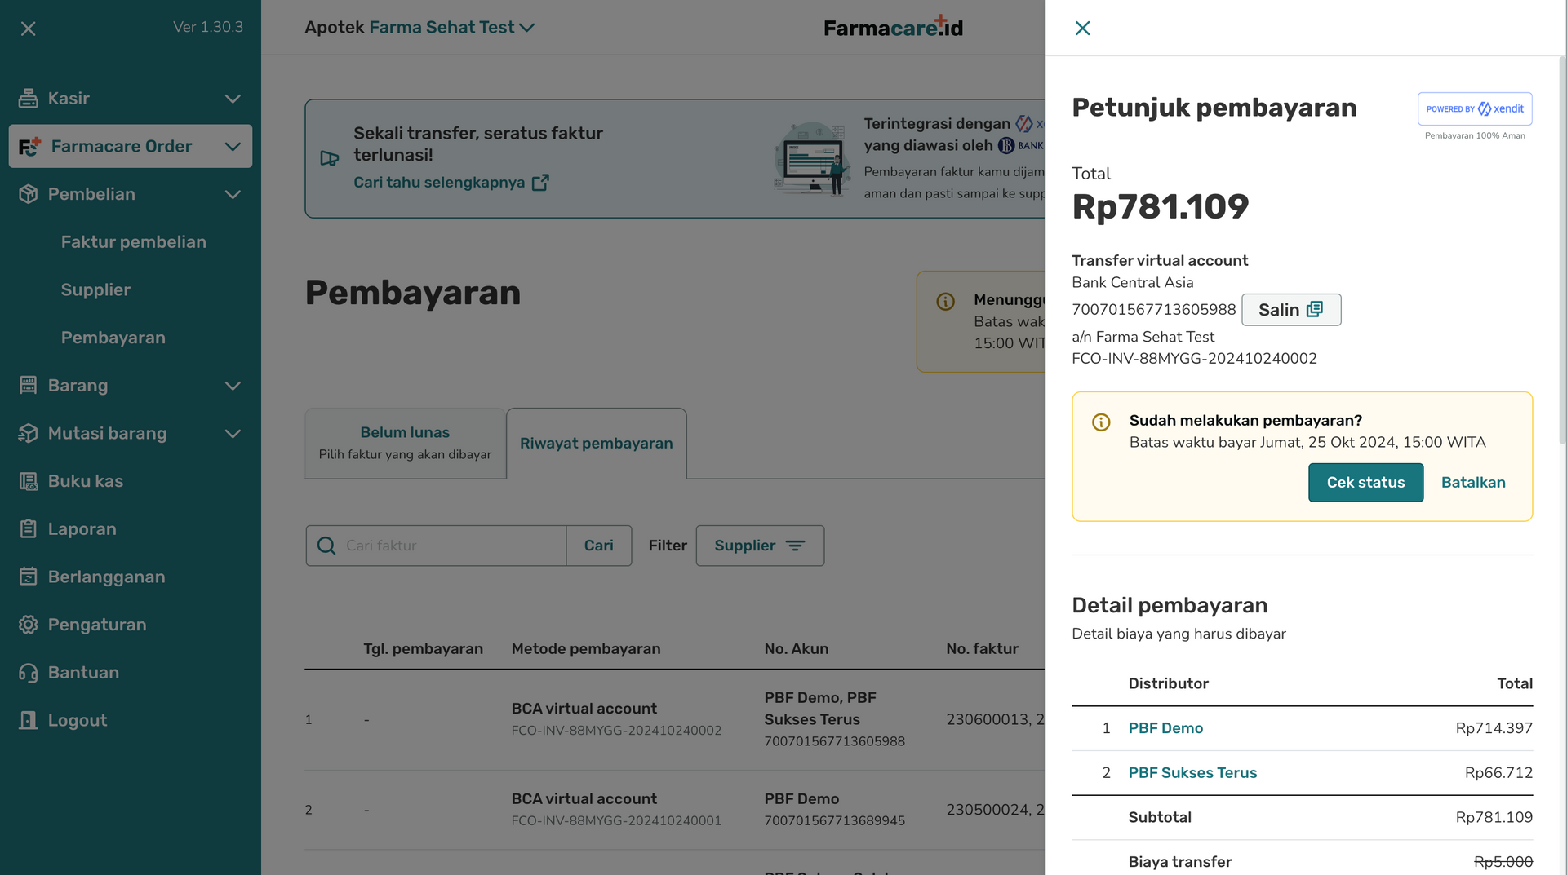1567x875 pixels.
Task: Select the Riwayat pembayaran tab
Action: [x=596, y=443]
